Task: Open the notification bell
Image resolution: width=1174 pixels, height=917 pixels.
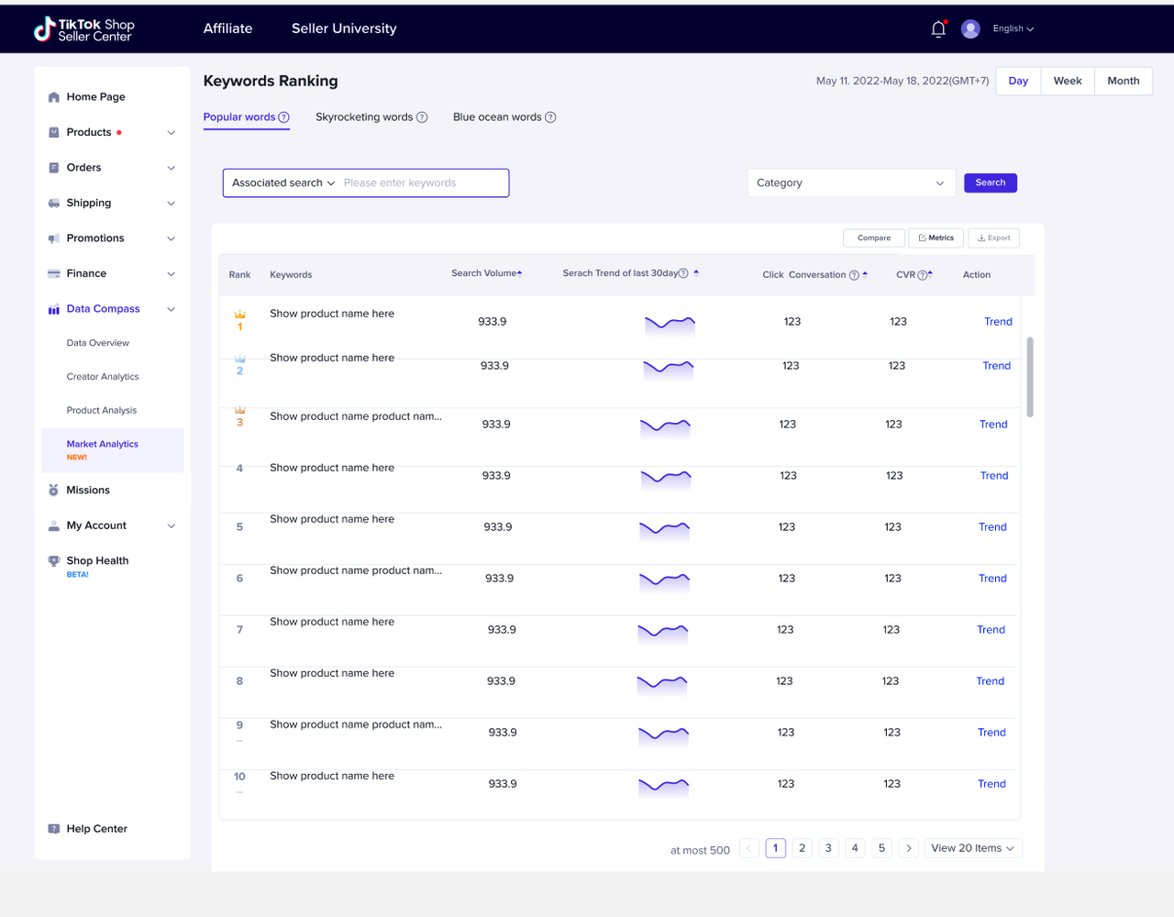Action: click(x=938, y=29)
